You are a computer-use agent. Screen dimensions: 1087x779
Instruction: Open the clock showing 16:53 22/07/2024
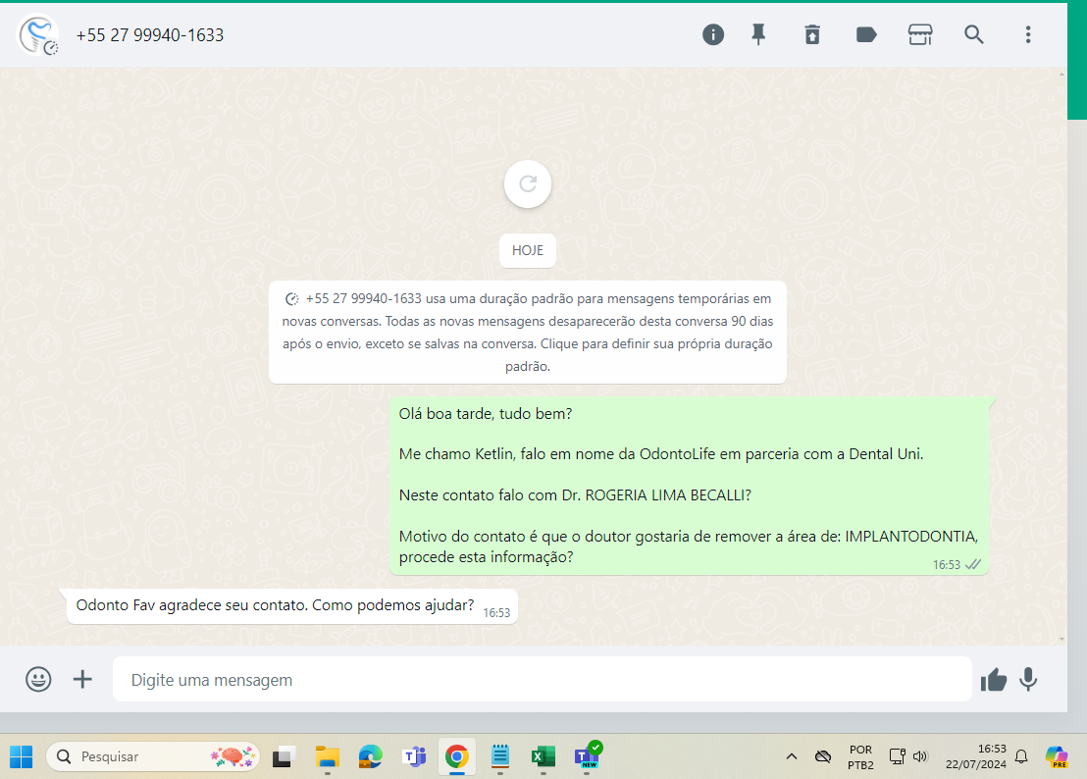point(975,756)
